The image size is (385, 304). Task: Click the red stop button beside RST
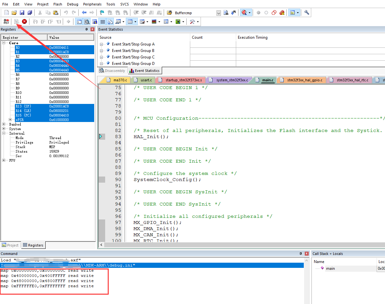point(25,22)
